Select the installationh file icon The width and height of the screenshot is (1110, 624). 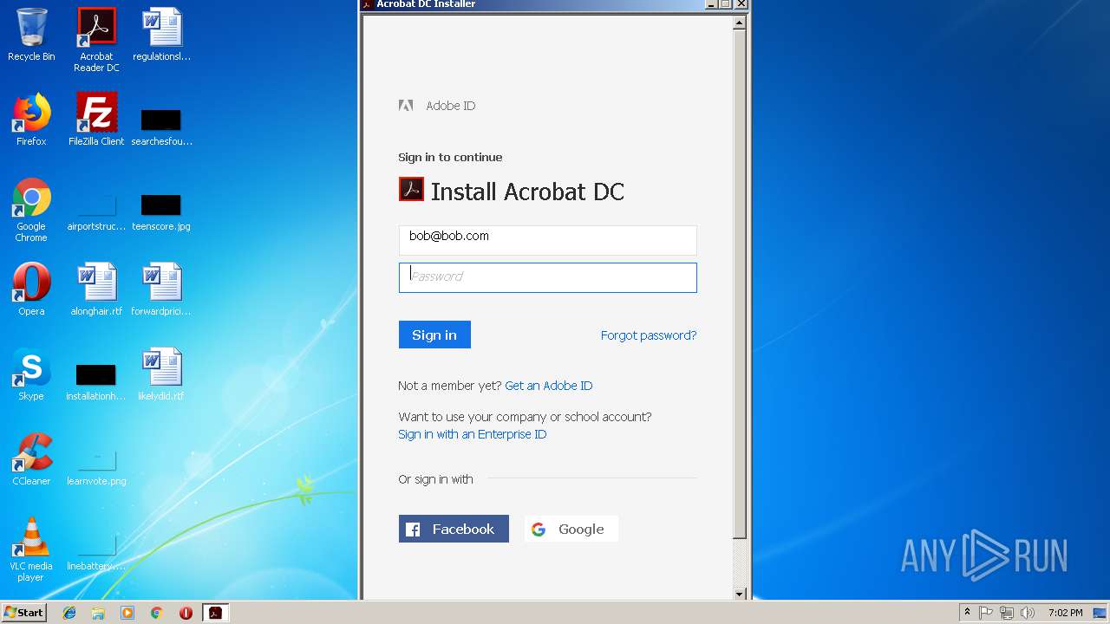point(96,382)
